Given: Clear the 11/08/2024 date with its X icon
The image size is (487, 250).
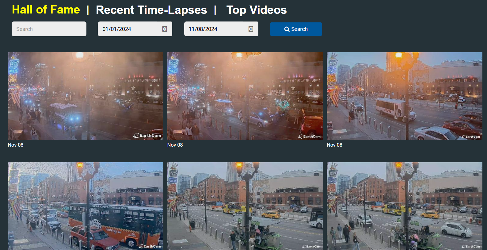Looking at the screenshot, I should 251,29.
